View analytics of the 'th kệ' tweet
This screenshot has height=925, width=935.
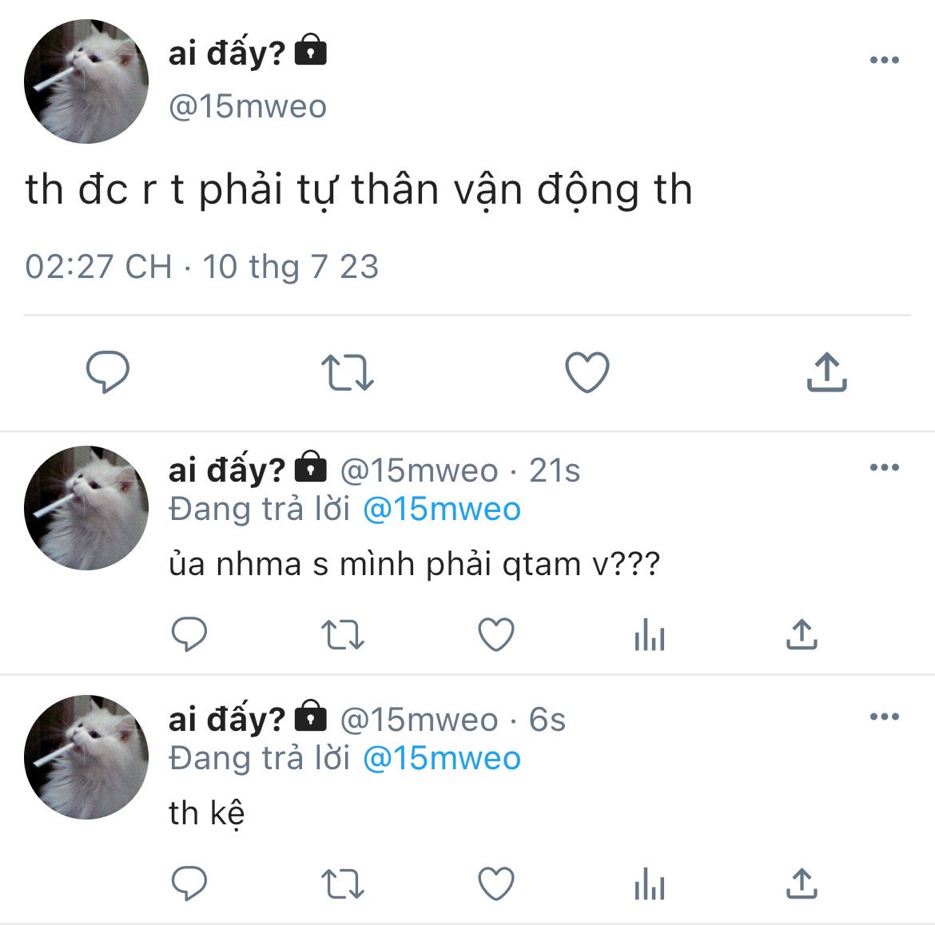[x=650, y=883]
